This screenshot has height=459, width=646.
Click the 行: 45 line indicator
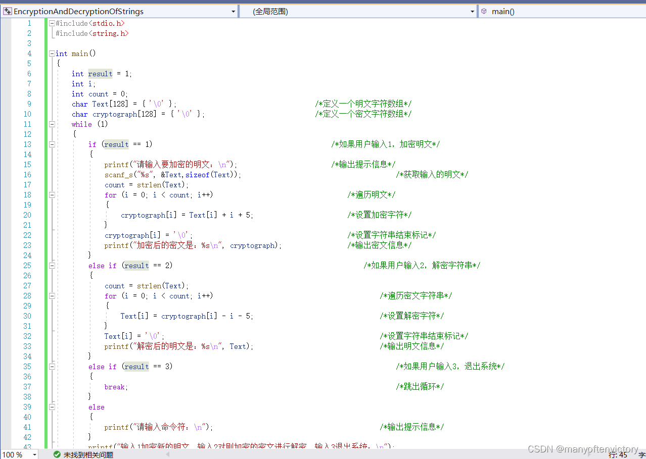pos(618,454)
